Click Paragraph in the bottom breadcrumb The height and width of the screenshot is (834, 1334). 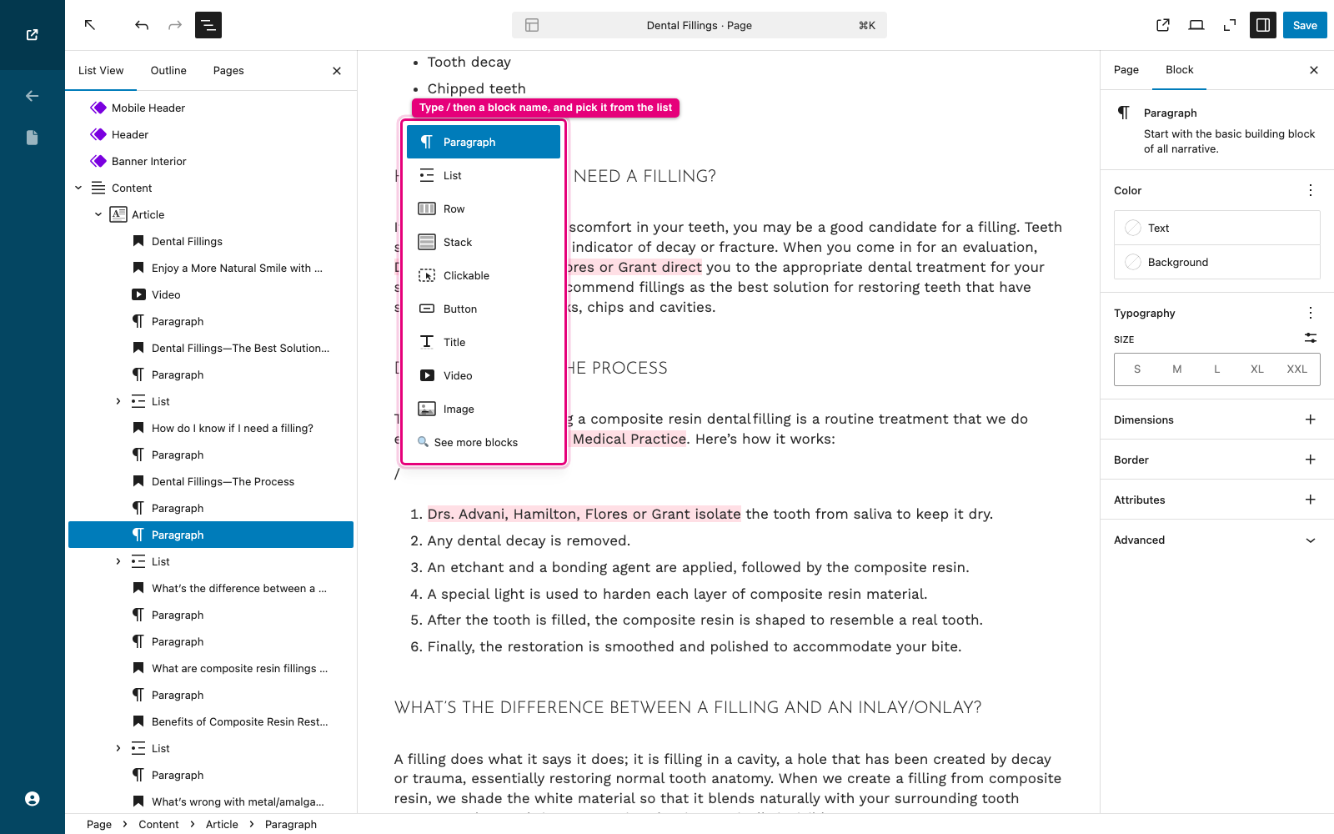pos(291,824)
